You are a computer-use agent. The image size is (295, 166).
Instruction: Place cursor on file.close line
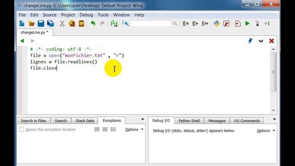pyautogui.click(x=43, y=68)
